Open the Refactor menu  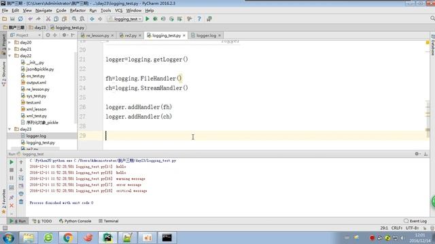click(x=77, y=11)
